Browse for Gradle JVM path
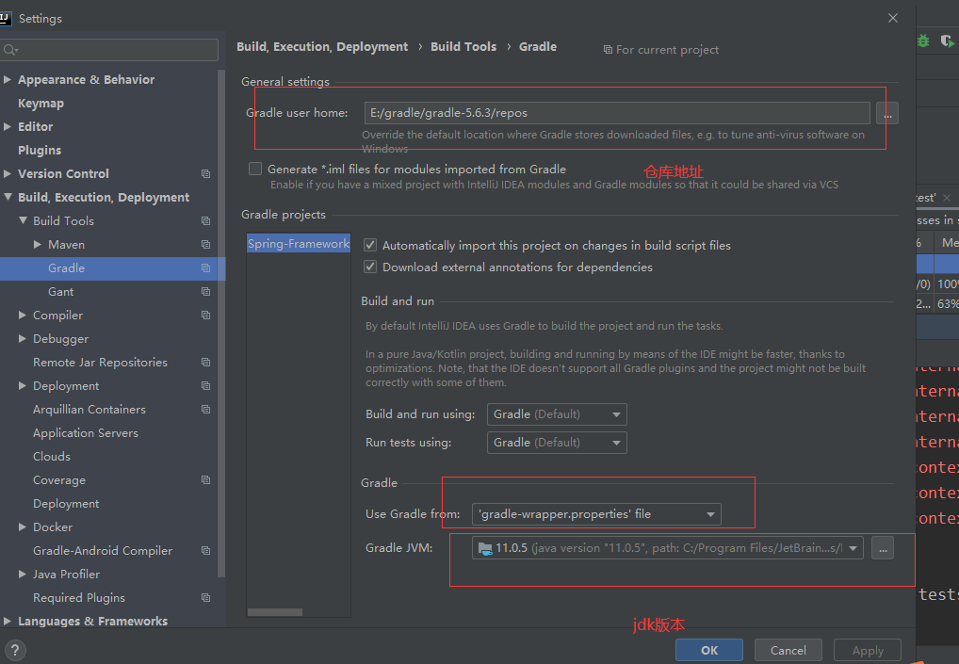The height and width of the screenshot is (664, 959). [x=883, y=548]
